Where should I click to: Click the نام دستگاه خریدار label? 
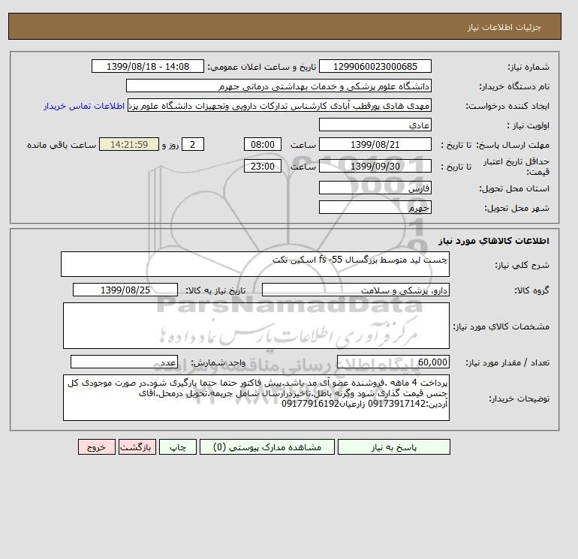tap(514, 86)
